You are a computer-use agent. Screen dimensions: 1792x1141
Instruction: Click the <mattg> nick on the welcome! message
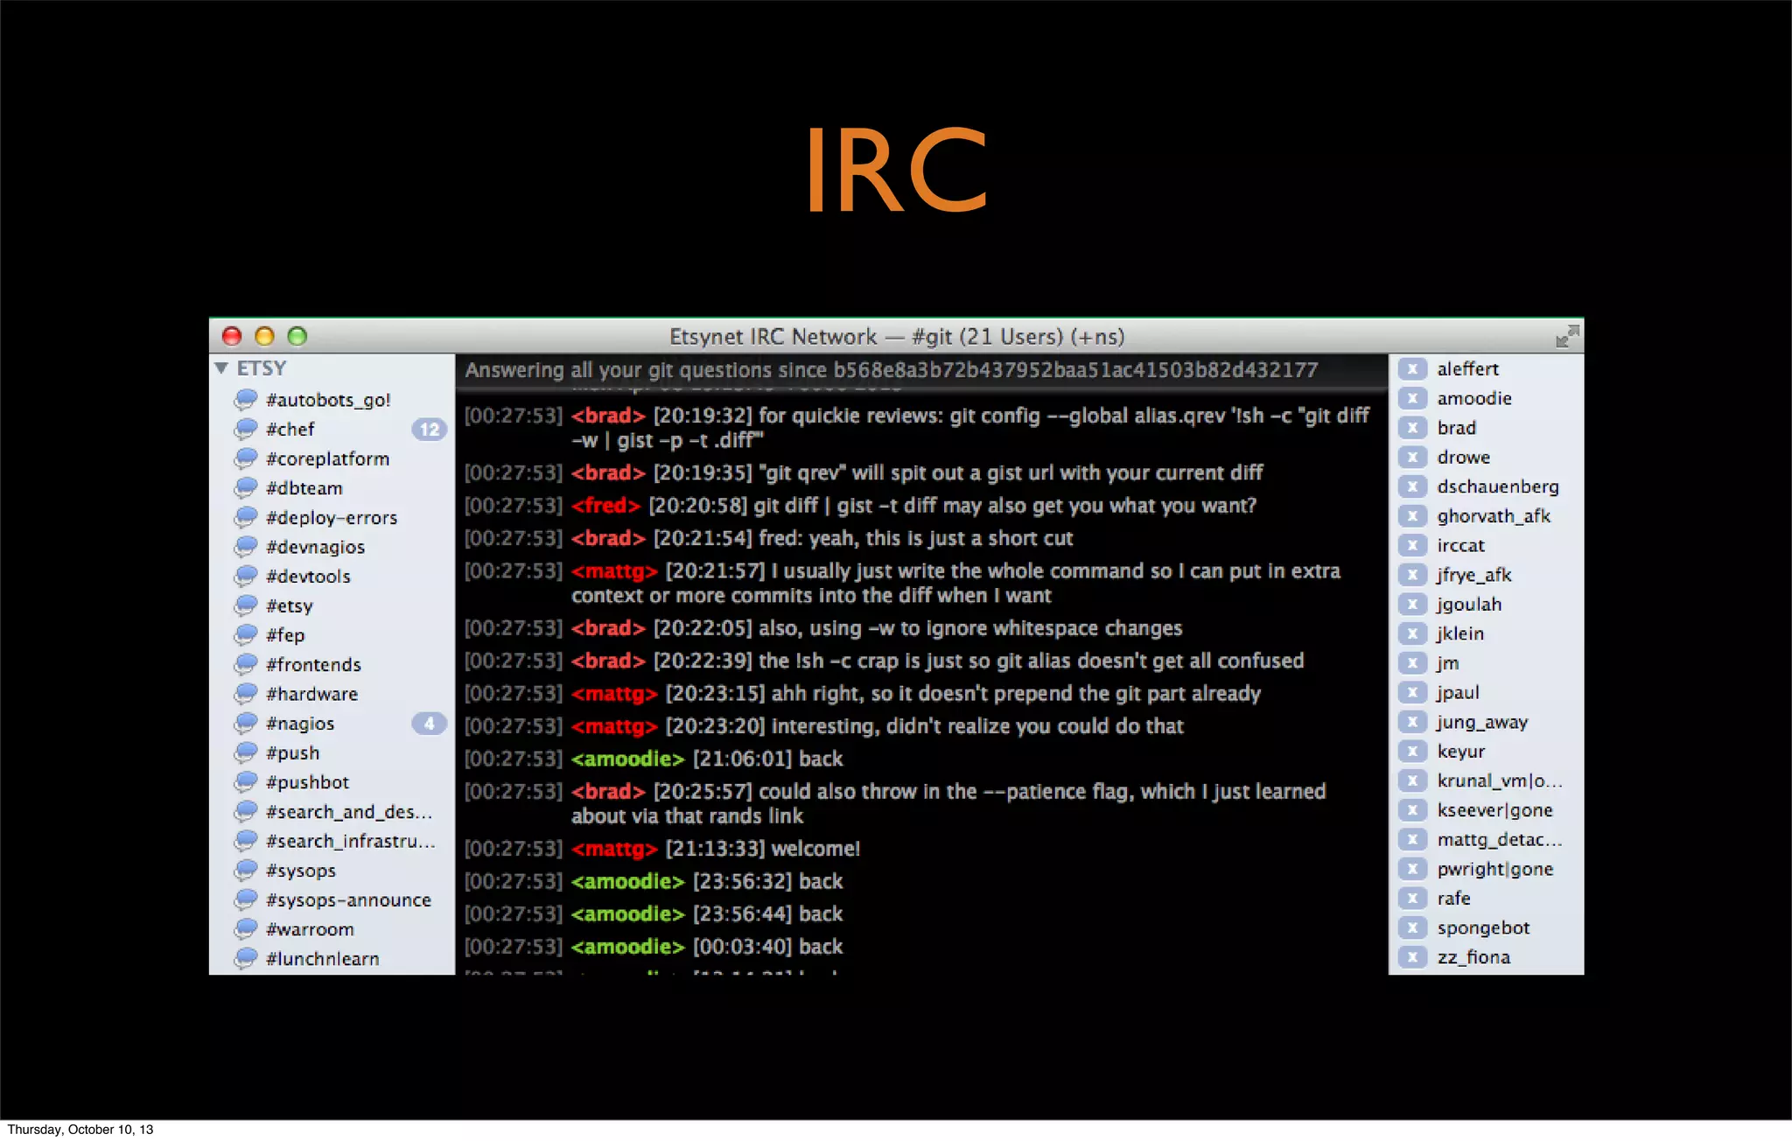pos(614,849)
